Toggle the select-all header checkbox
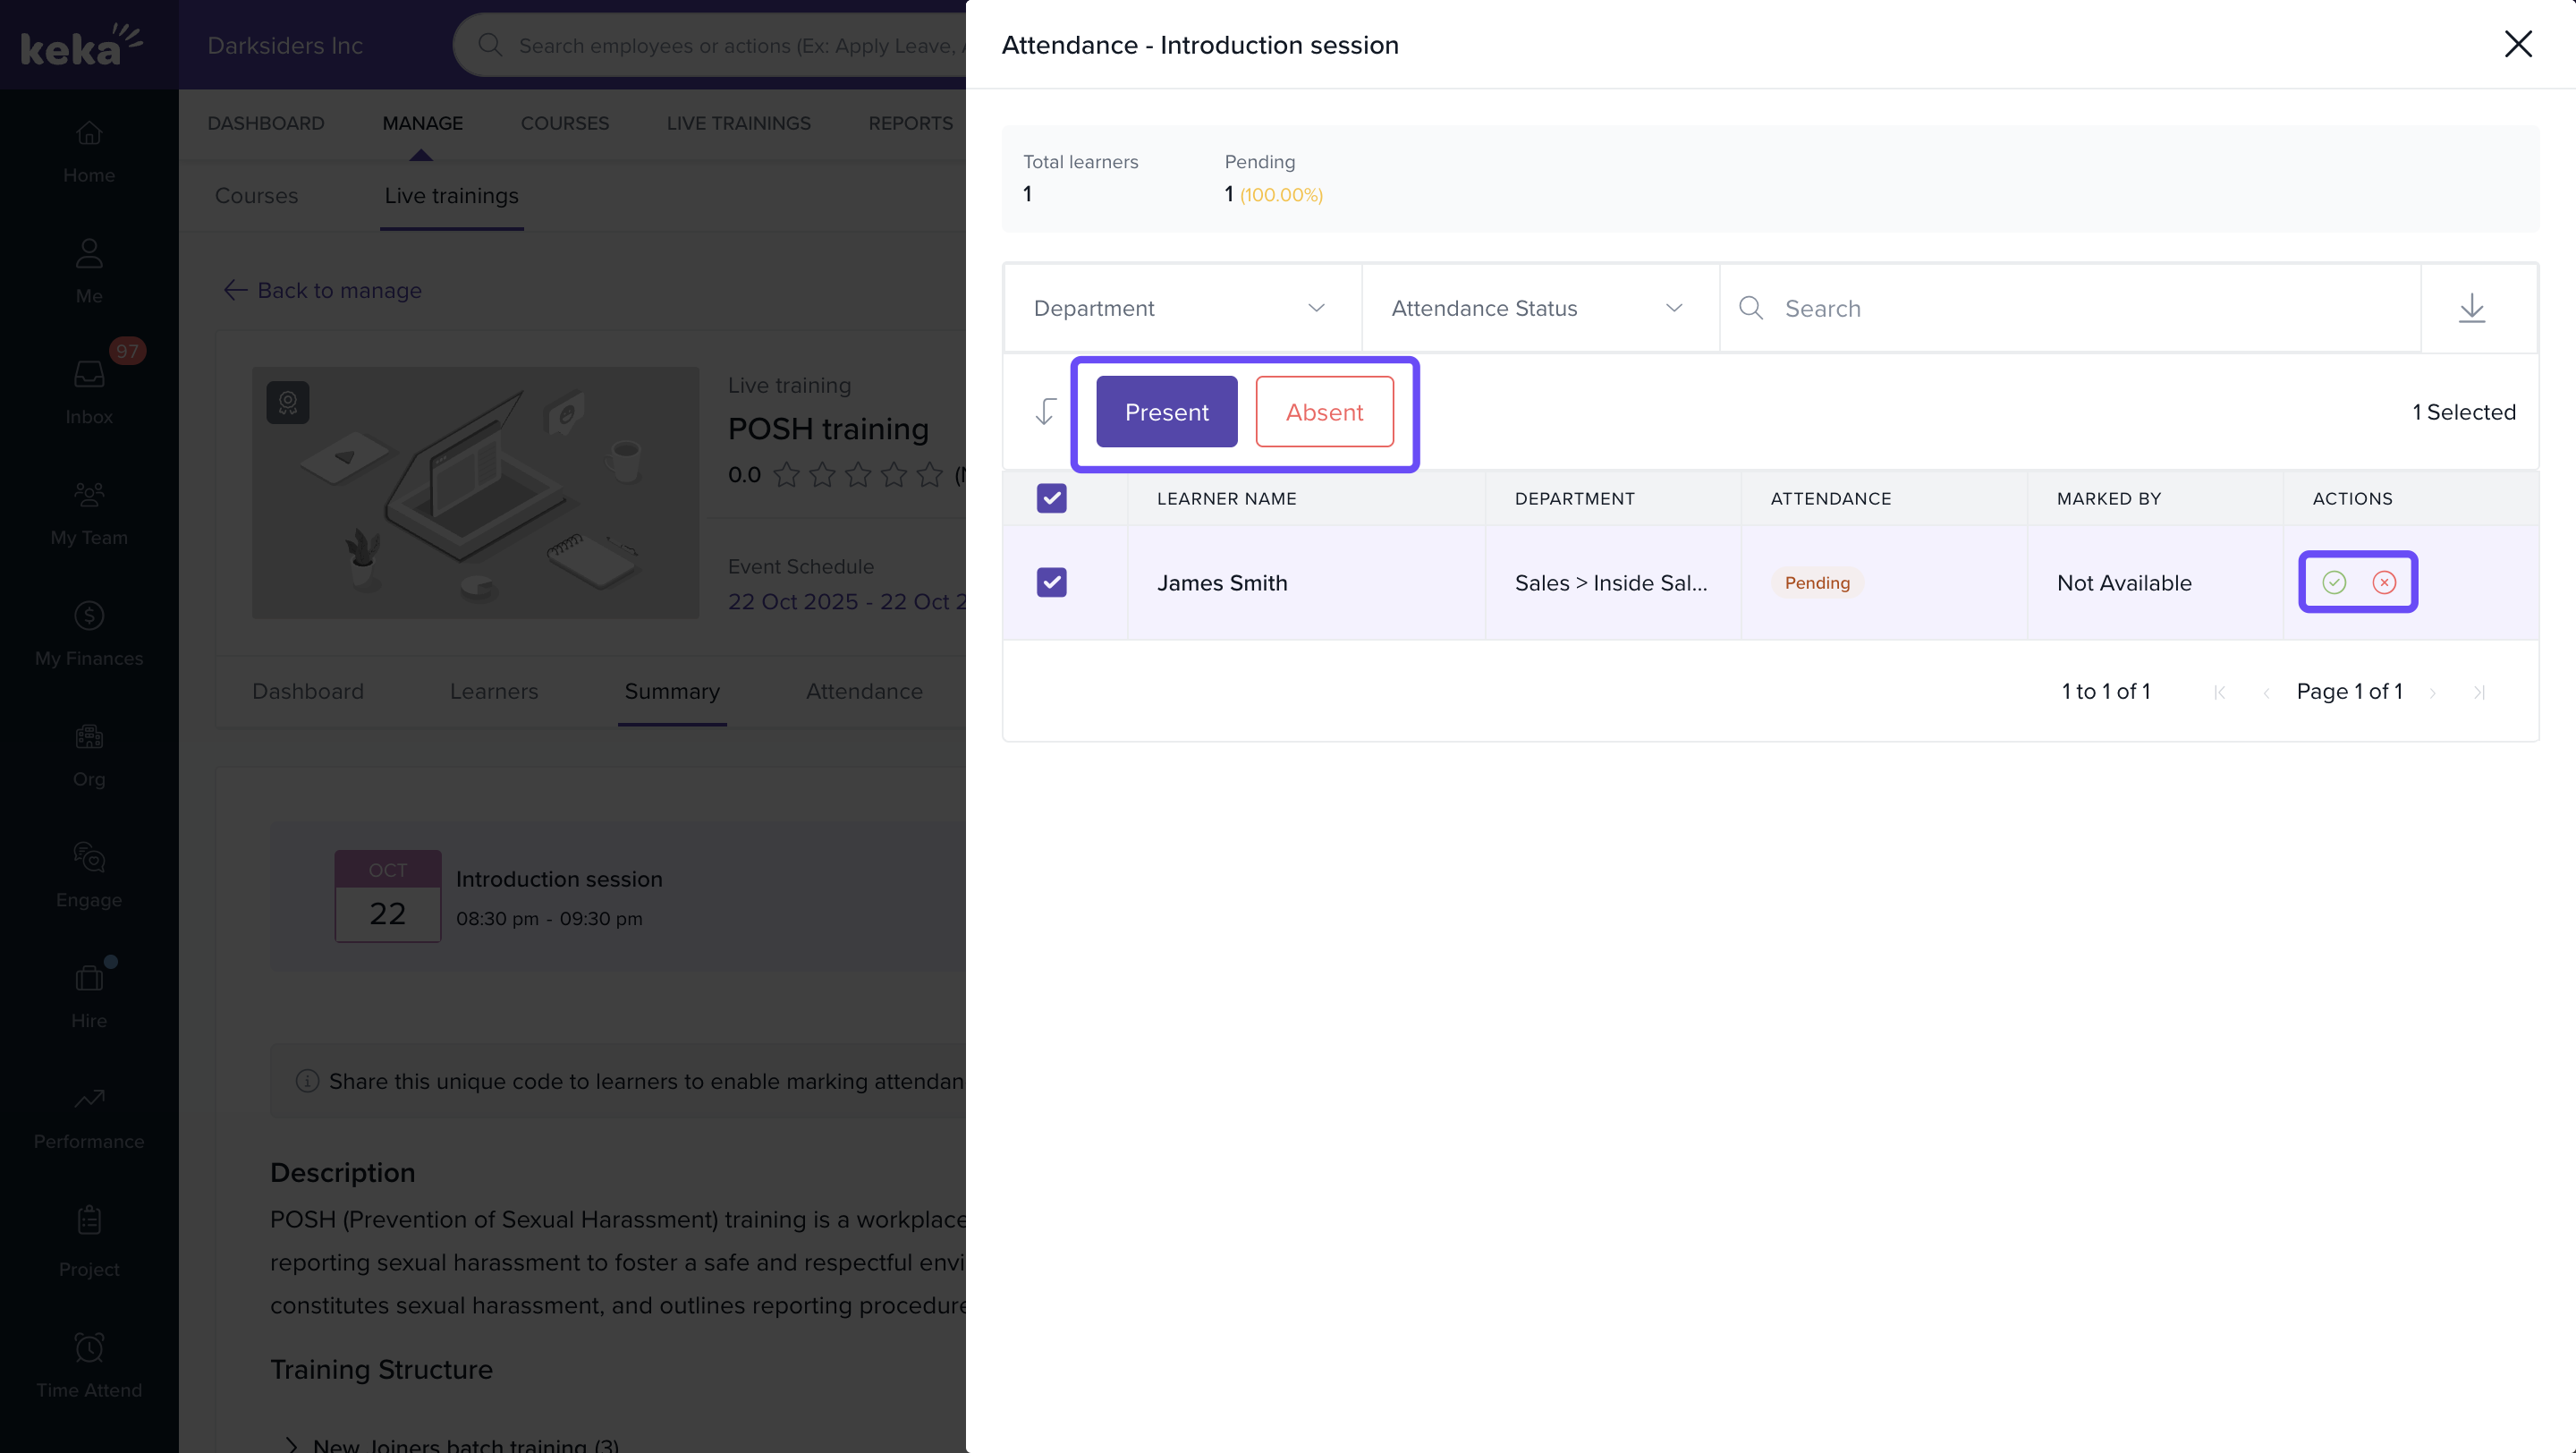Screen dimensions: 2576x1453 point(1051,498)
